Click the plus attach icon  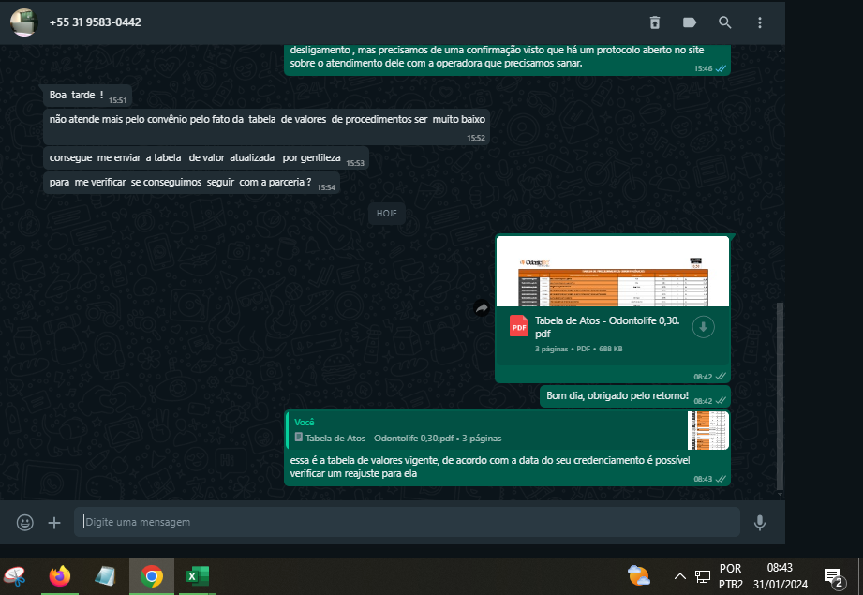tap(54, 523)
